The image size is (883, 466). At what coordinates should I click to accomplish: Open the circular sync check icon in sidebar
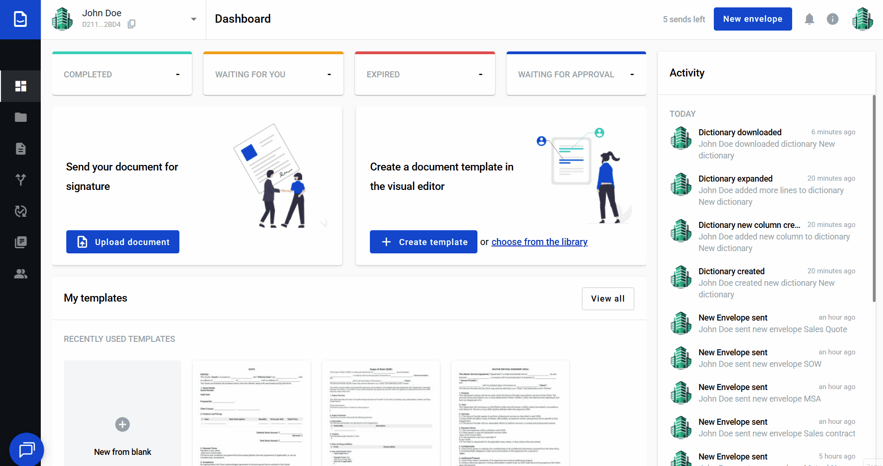[20, 211]
